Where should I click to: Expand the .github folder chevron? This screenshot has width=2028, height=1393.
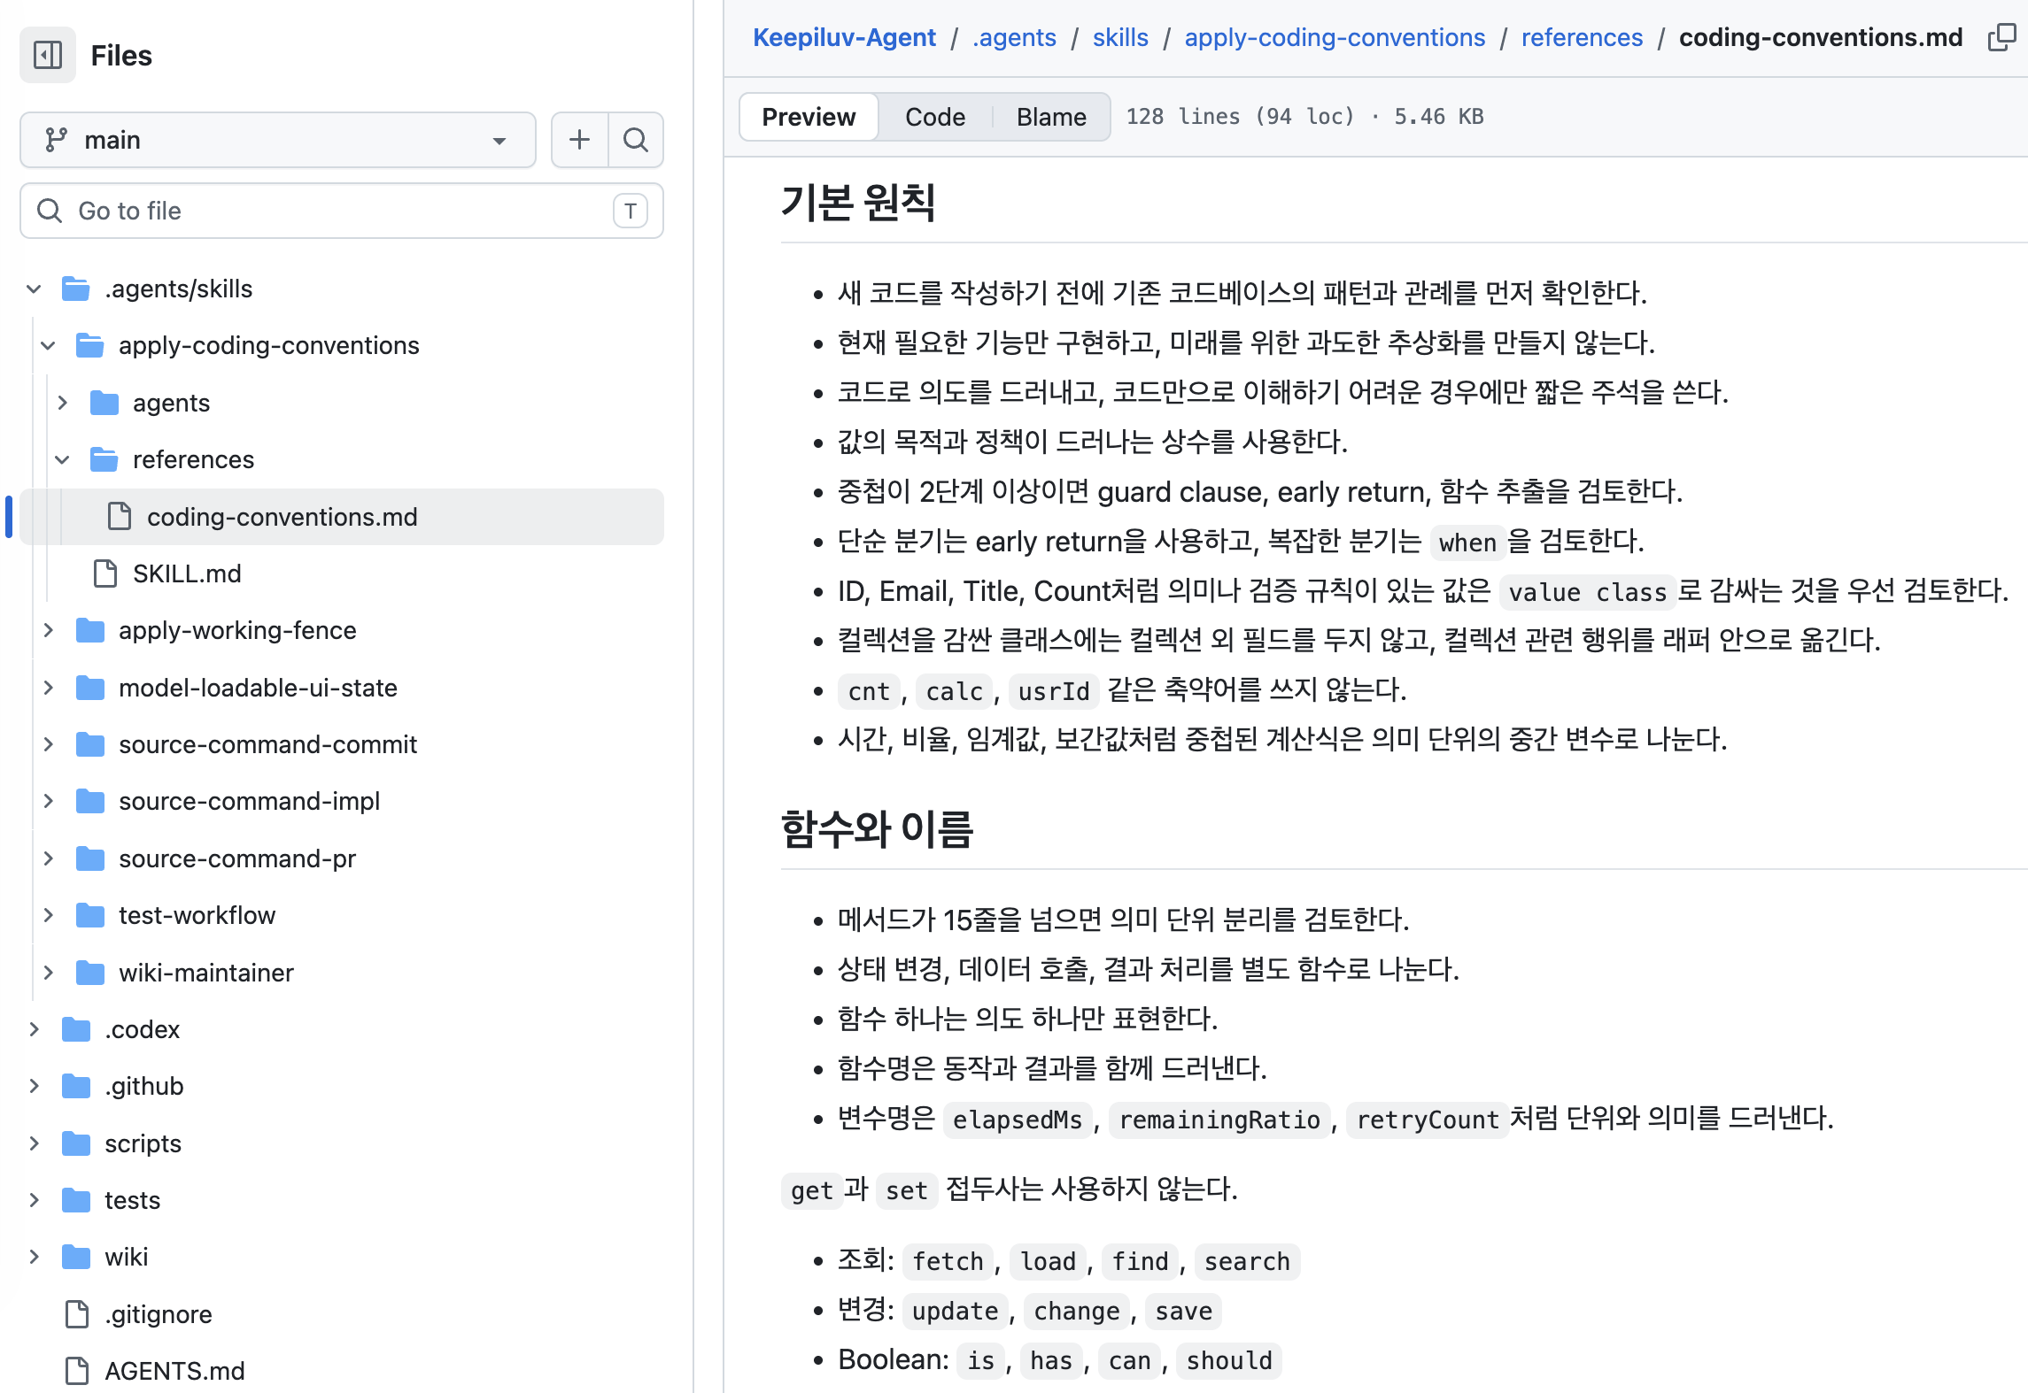[x=34, y=1086]
